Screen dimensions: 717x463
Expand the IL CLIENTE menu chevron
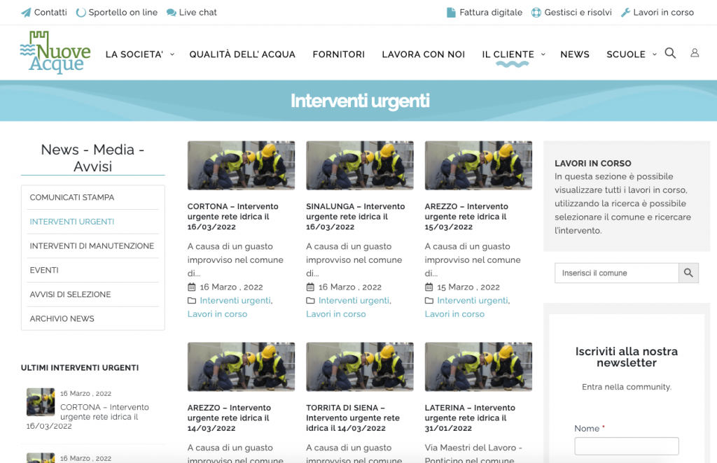tap(543, 55)
